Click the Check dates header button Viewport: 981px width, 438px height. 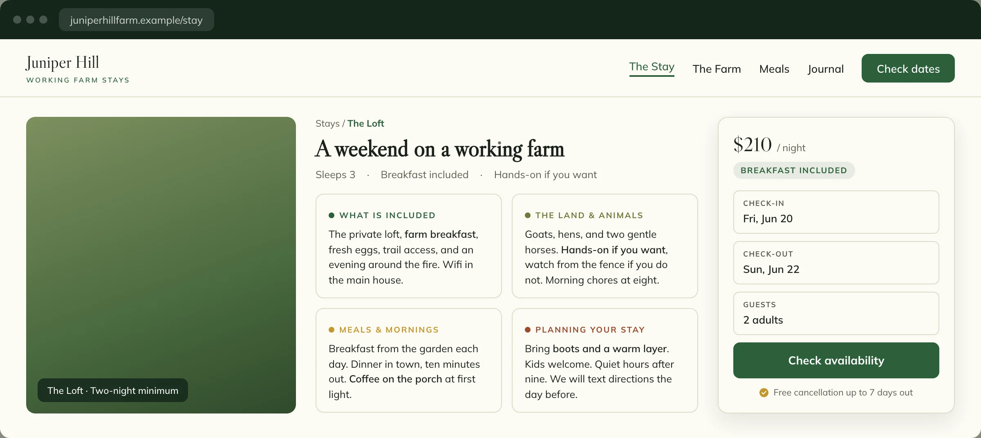point(908,68)
